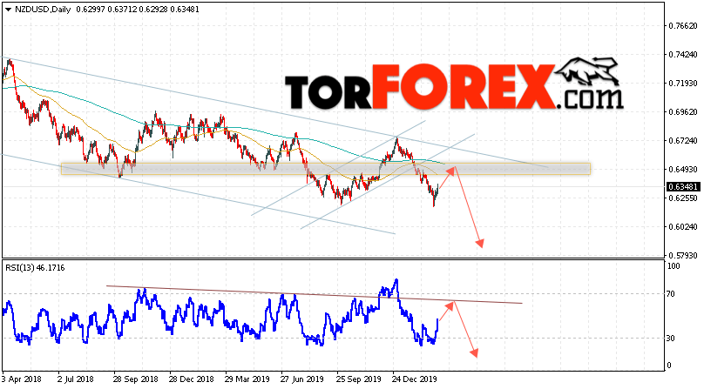Click the current price tag 0.63481
This screenshot has height=389, width=704.
[683, 186]
